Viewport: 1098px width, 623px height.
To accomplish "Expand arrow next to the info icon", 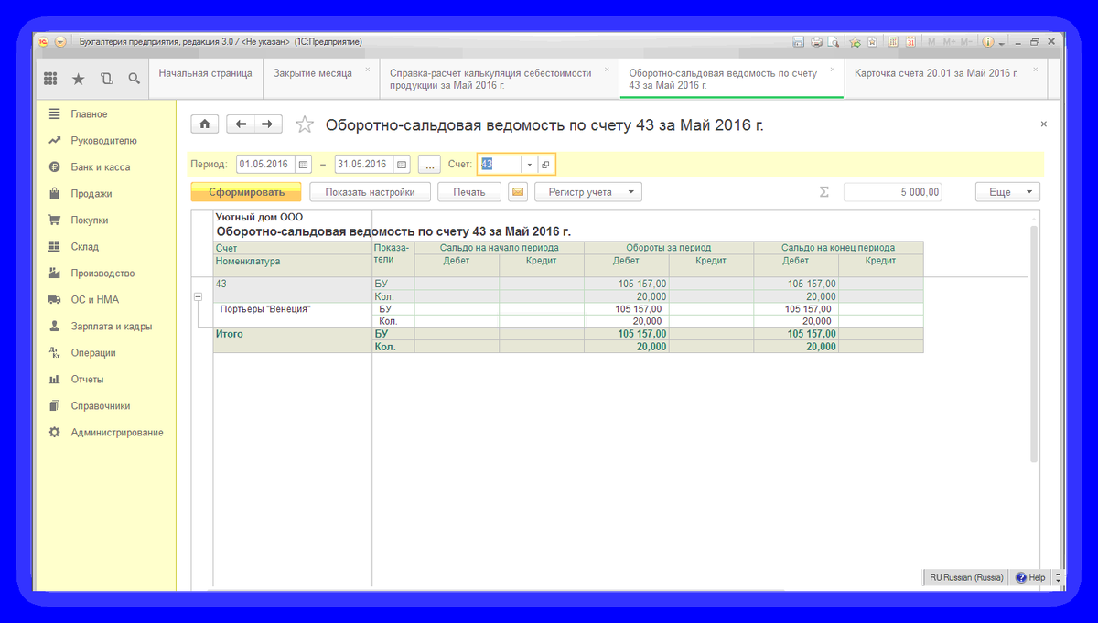I will 1002,43.
